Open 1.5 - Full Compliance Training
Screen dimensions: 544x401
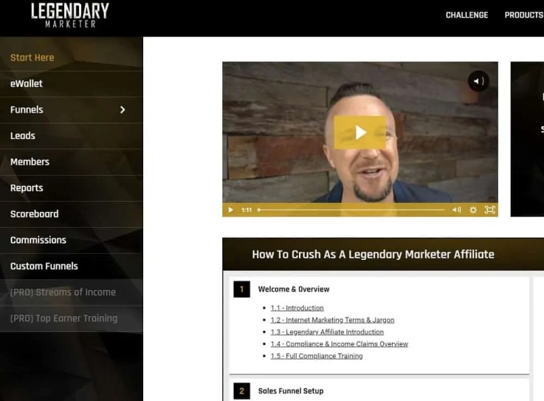[317, 356]
